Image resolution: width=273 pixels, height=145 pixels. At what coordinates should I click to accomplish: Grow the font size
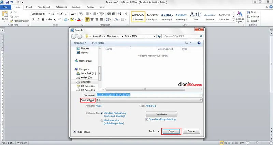pyautogui.click(x=61, y=14)
